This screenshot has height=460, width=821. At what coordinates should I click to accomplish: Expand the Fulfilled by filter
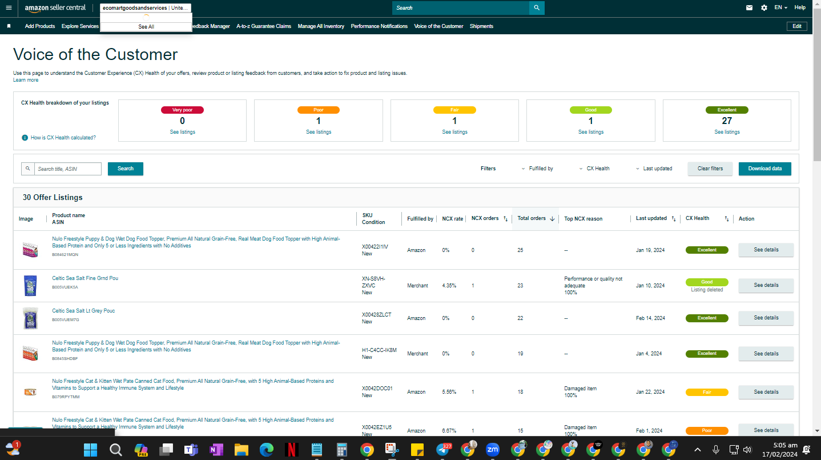(x=537, y=169)
